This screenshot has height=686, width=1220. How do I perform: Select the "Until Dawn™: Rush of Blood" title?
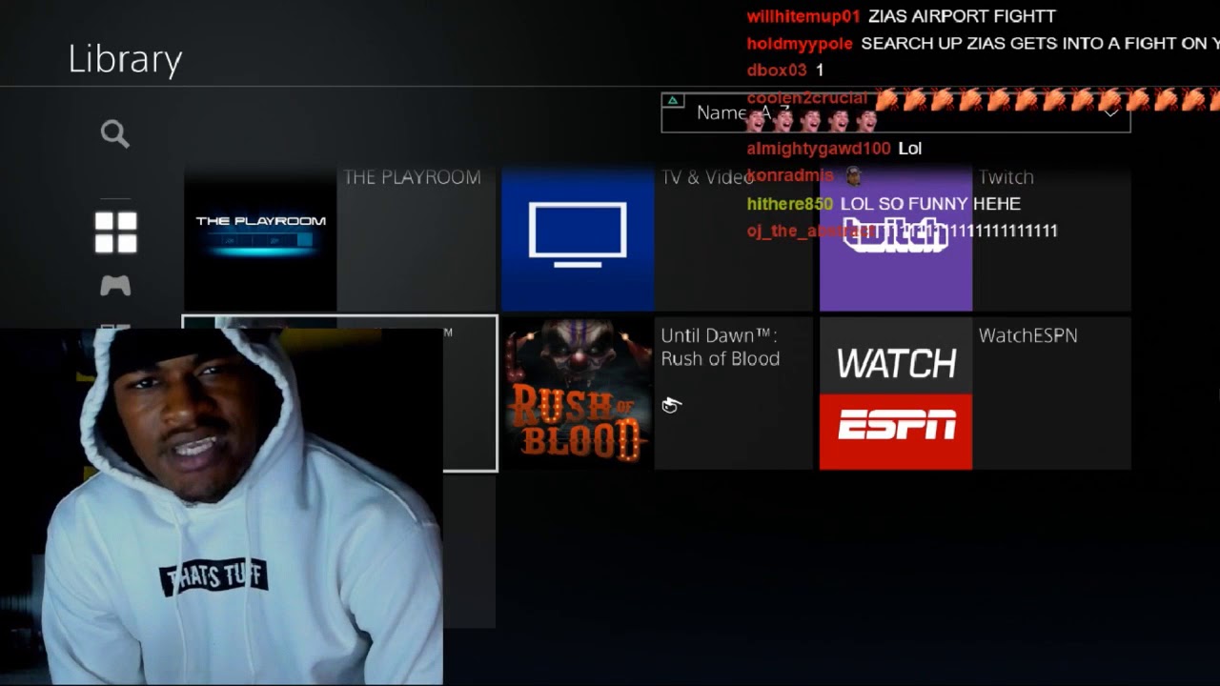[721, 347]
